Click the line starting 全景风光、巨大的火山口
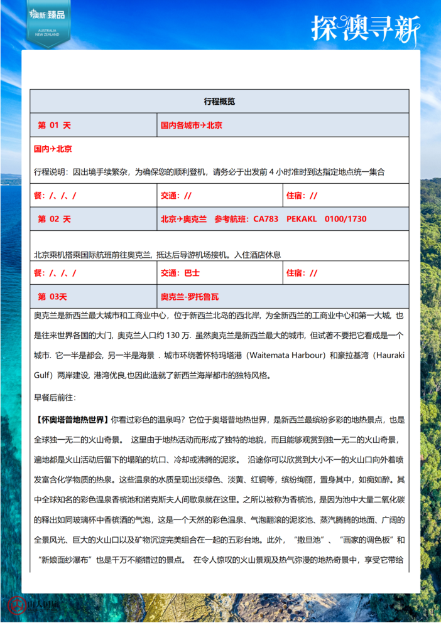The height and width of the screenshot is (623, 441). [219, 540]
